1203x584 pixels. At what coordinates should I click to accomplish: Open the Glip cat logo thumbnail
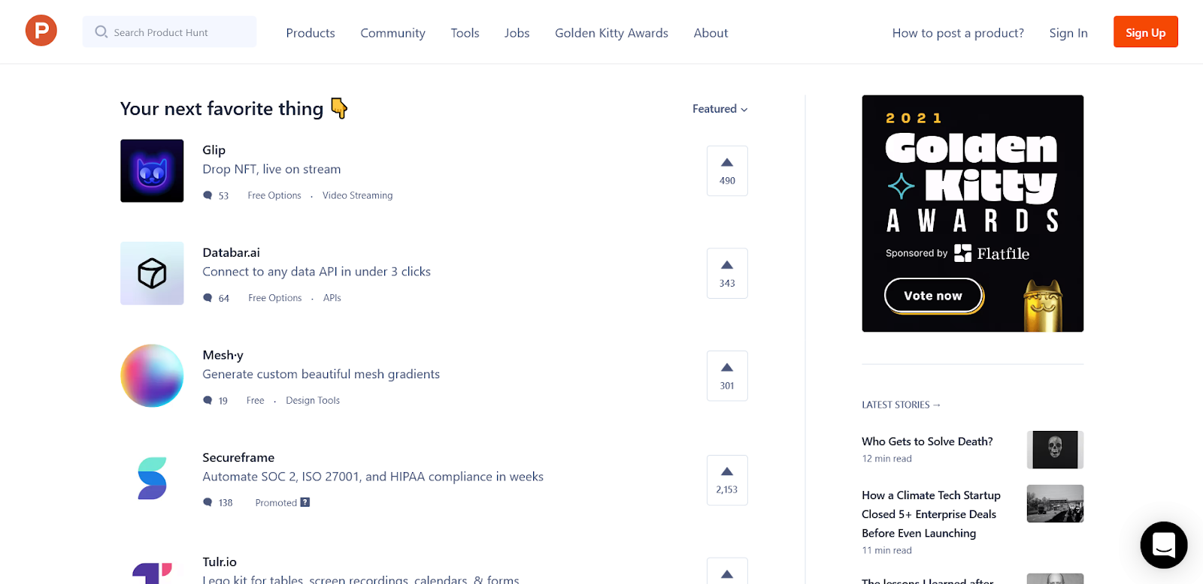pyautogui.click(x=152, y=170)
